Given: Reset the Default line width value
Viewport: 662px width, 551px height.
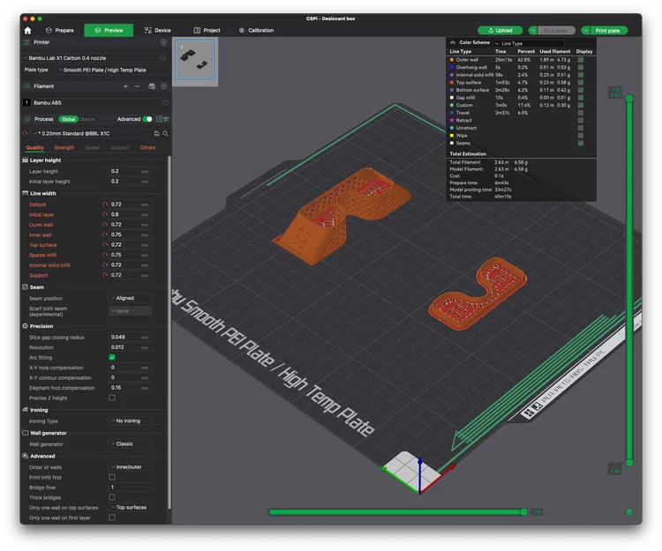Looking at the screenshot, I should (x=105, y=204).
